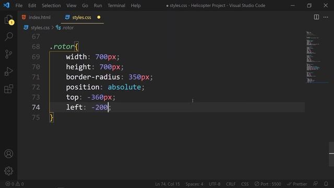Change line ending via CRLF
Image resolution: width=334 pixels, height=188 pixels.
point(231,184)
